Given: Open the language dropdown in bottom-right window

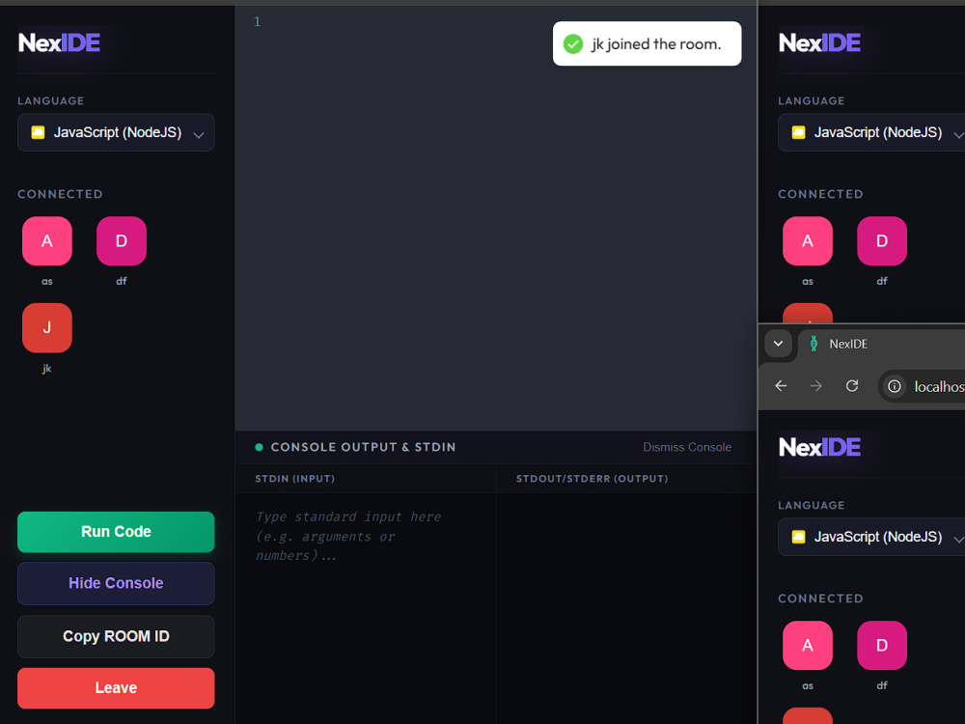Looking at the screenshot, I should 870,537.
